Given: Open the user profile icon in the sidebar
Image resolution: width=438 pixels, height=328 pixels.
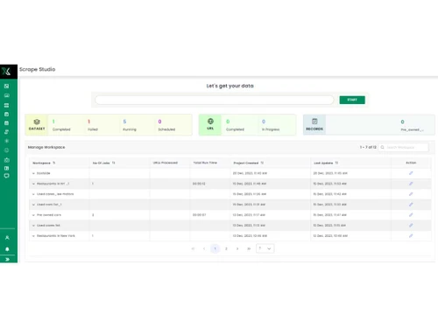Looking at the screenshot, I should pos(7,238).
